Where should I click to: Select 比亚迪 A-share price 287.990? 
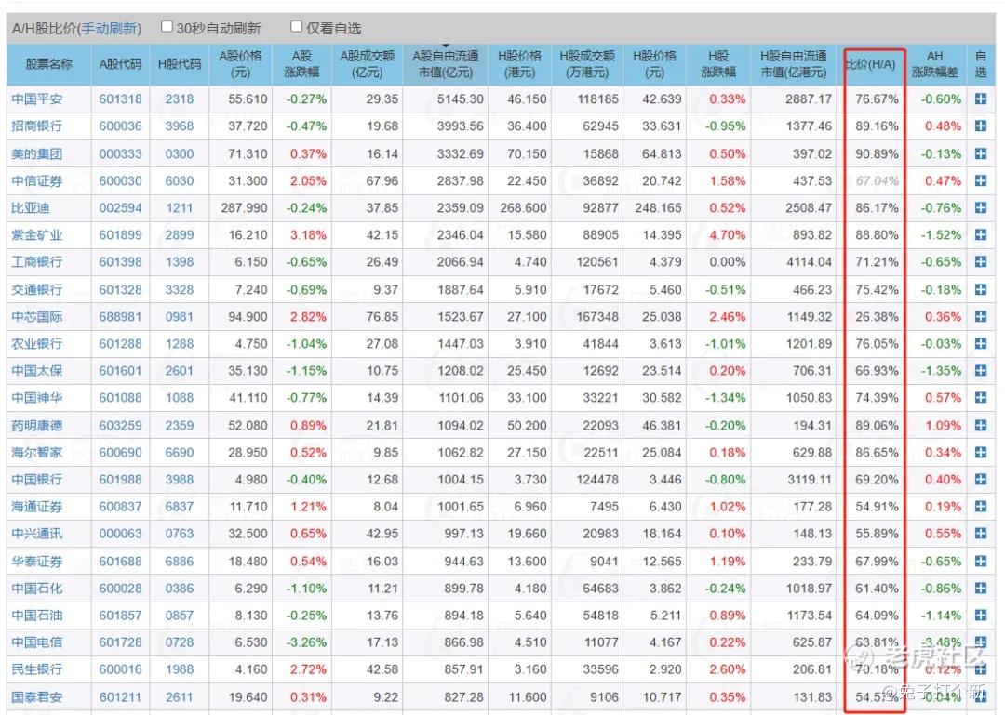tap(244, 207)
